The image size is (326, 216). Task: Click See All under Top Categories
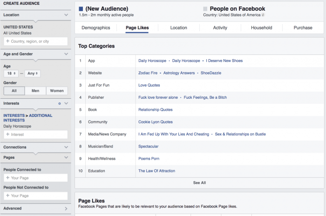click(199, 183)
